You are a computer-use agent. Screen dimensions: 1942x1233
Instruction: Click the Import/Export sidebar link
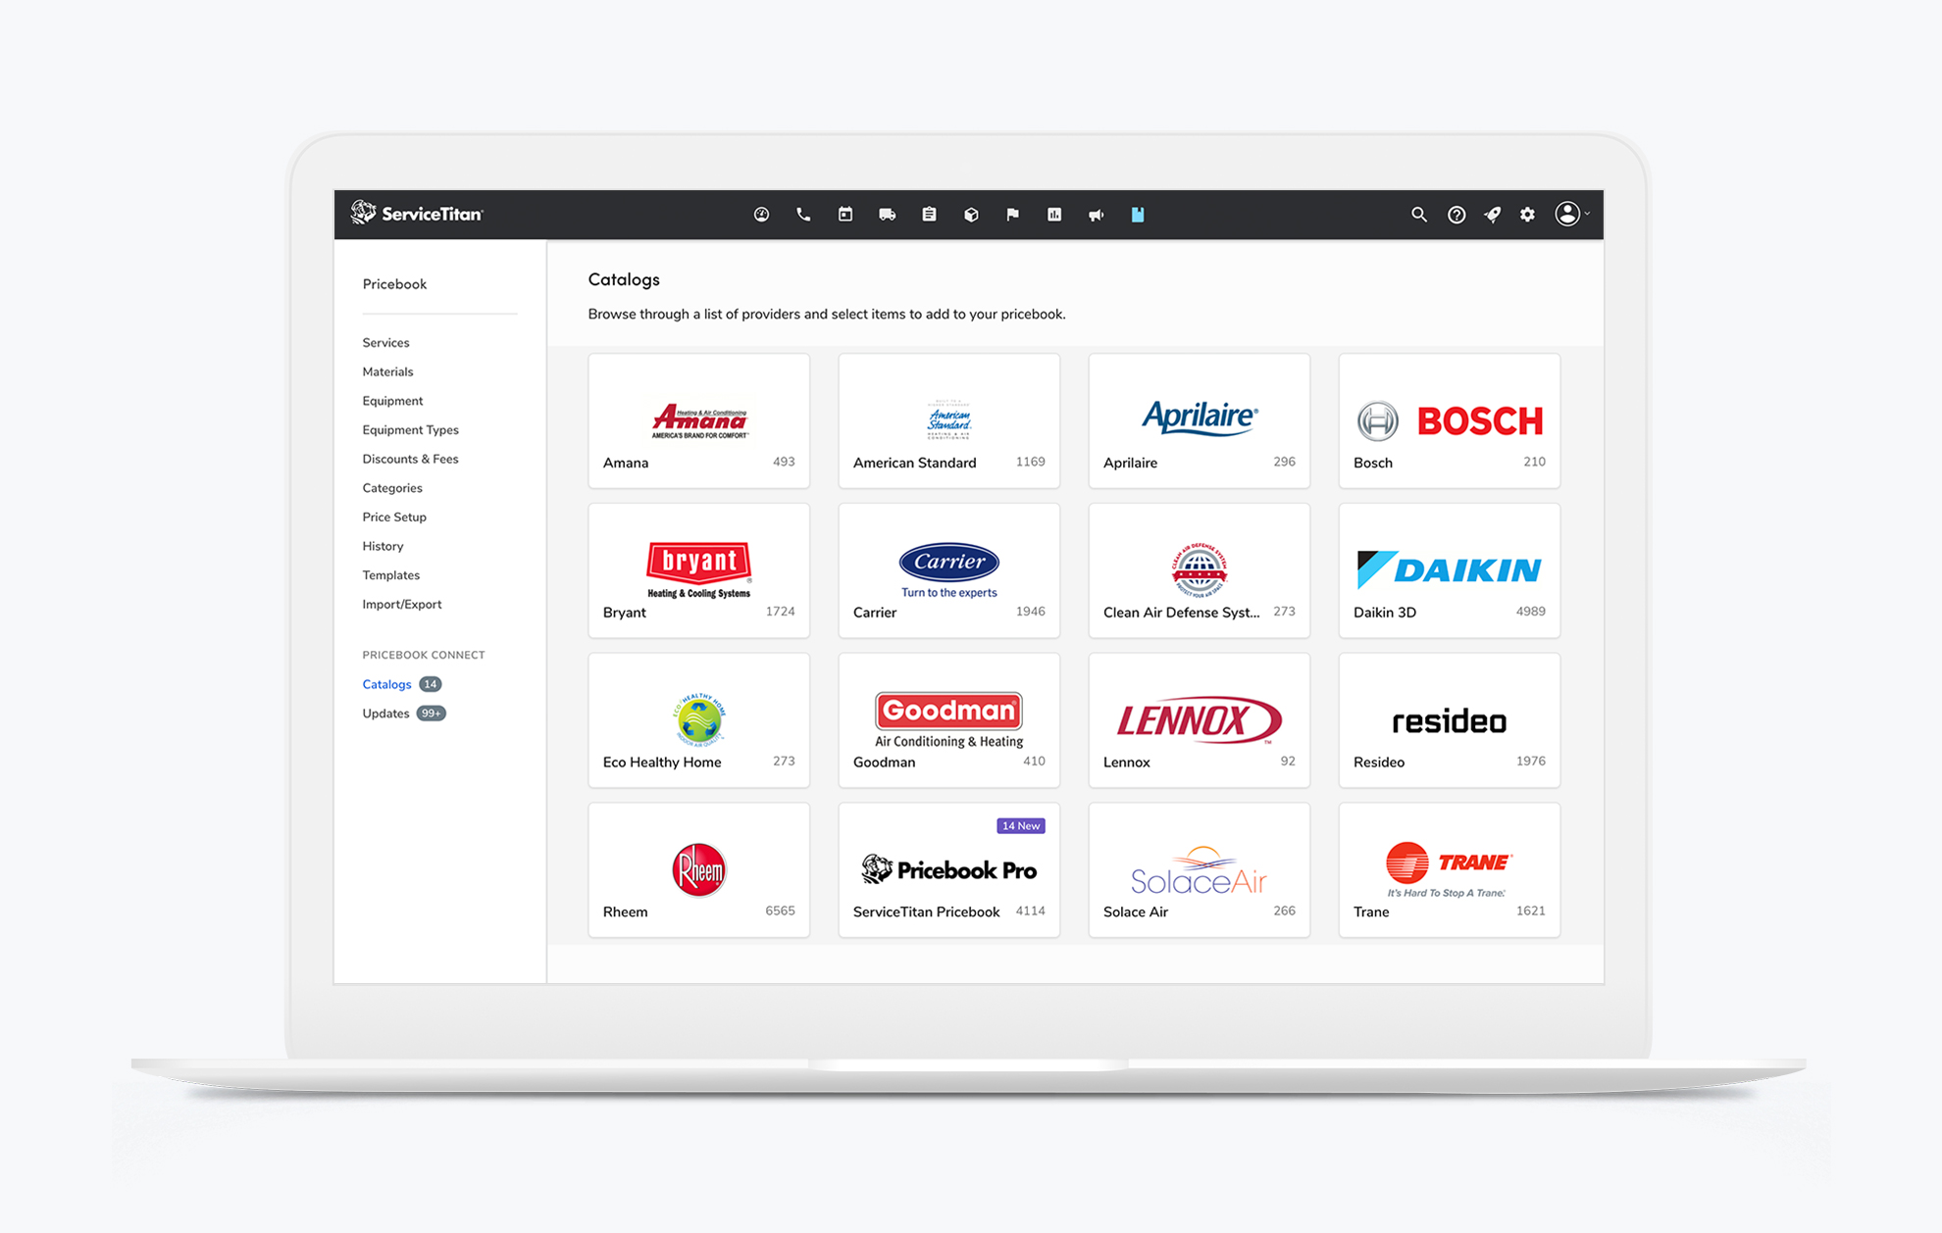[401, 604]
